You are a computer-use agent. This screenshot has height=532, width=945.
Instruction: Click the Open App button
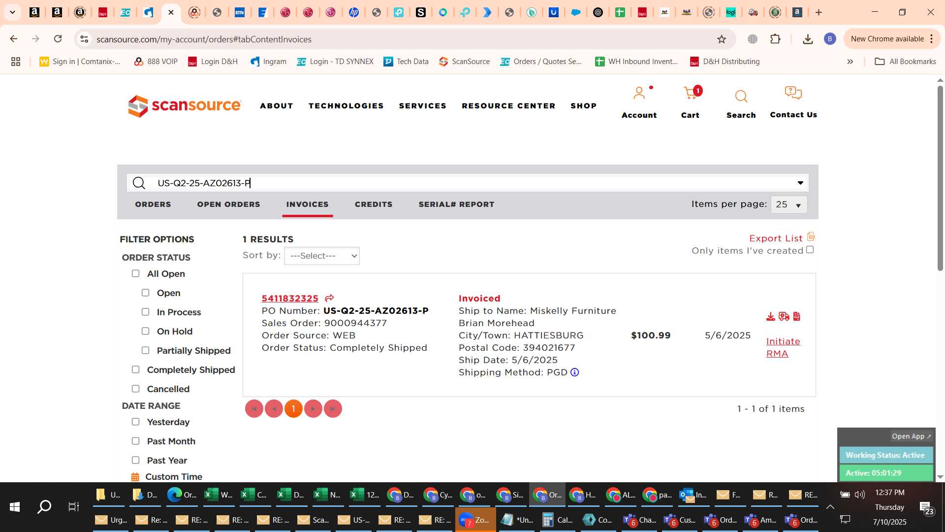click(911, 436)
